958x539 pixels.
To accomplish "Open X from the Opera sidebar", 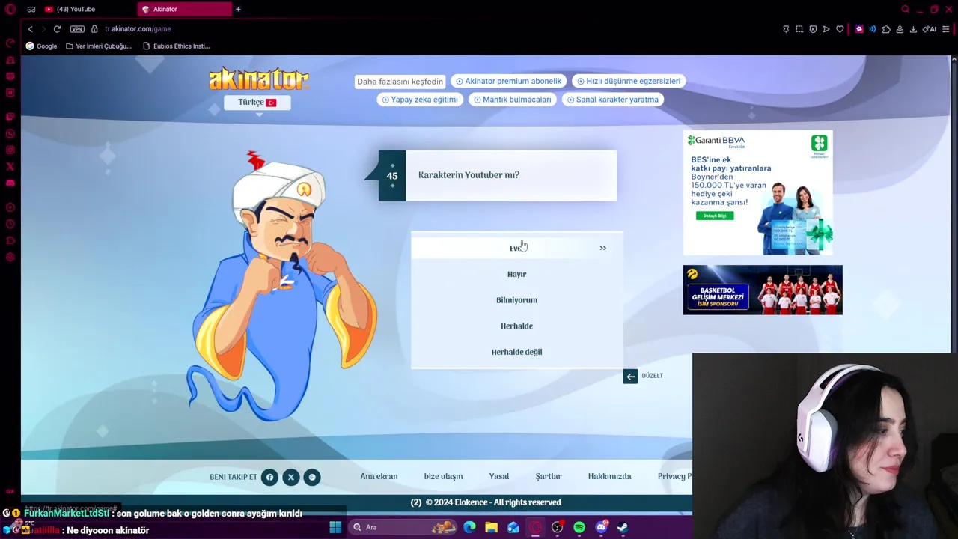I will [10, 167].
